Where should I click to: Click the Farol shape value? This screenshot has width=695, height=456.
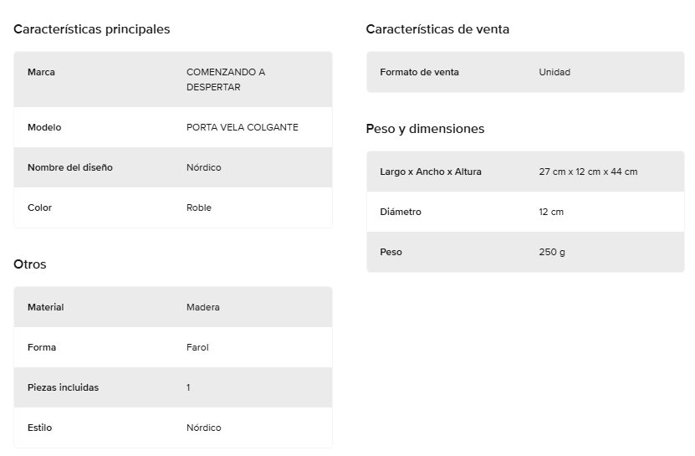tap(197, 347)
